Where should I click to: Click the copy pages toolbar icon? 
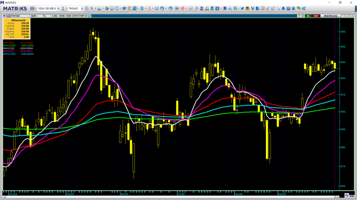point(225,8)
